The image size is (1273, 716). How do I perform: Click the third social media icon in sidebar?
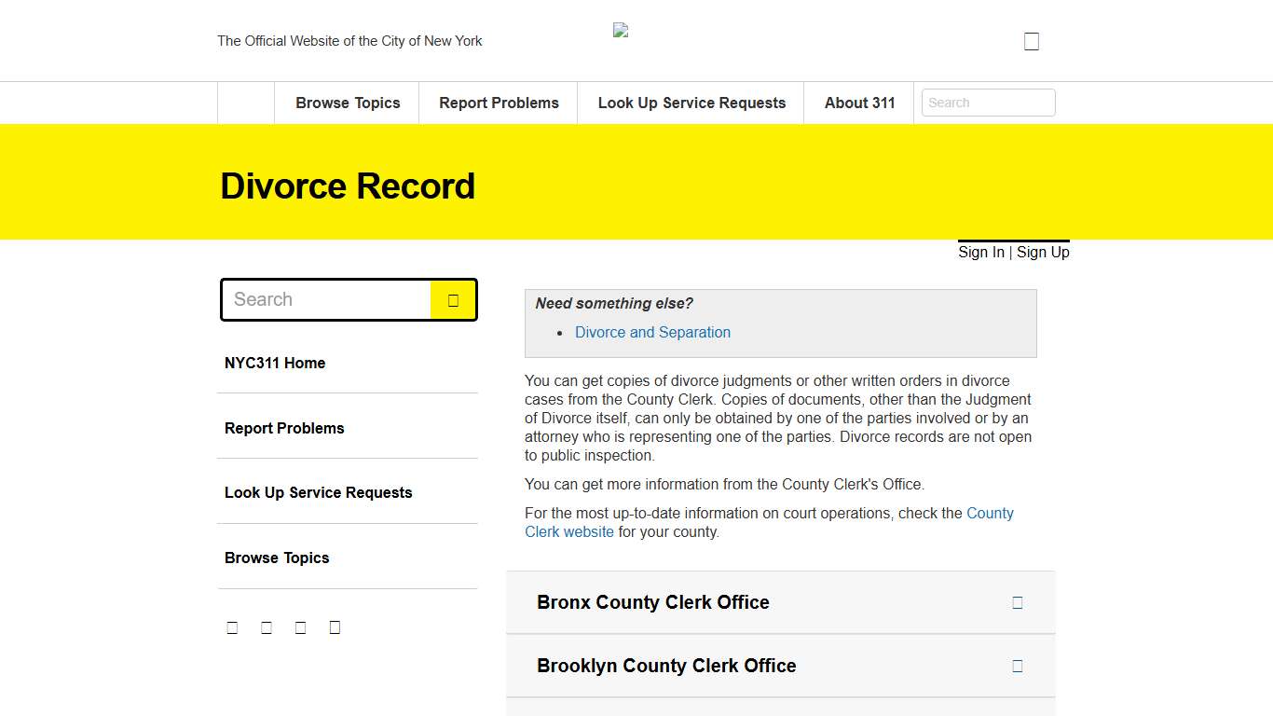coord(300,626)
